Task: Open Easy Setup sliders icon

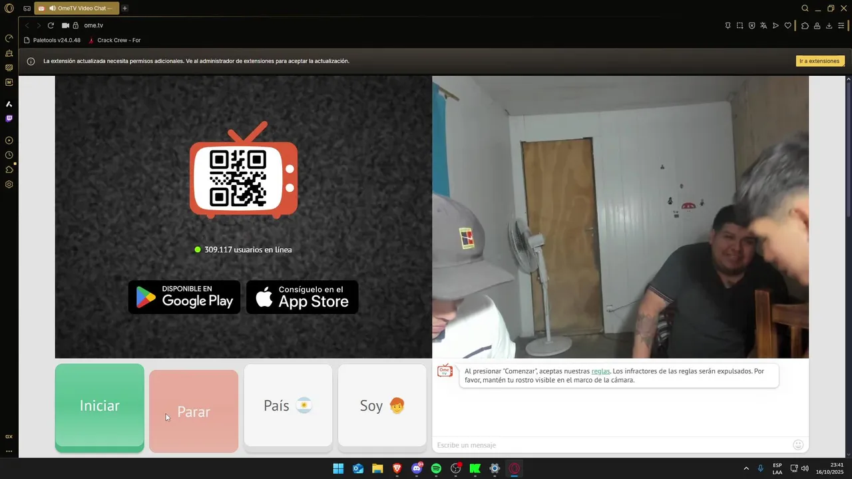Action: [x=841, y=25]
